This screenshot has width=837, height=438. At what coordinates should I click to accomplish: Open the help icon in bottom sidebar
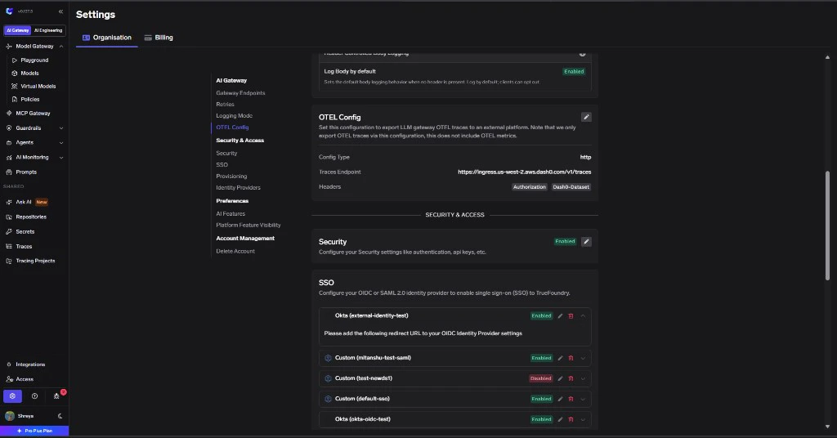coord(34,396)
